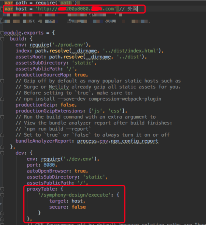Click the 'exports' property after module
Viewport: 206px width, 225px height.
(x=34, y=33)
